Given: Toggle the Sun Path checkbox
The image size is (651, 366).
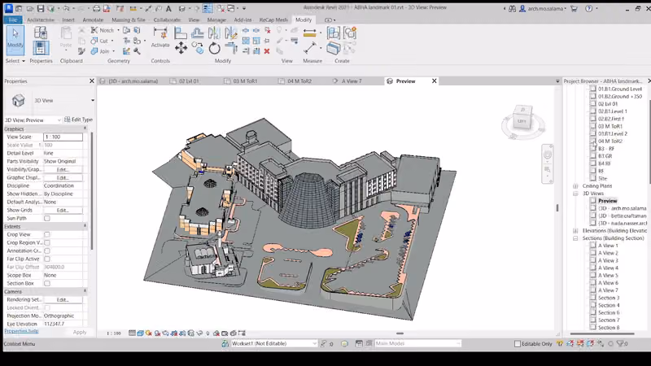Looking at the screenshot, I should tap(47, 218).
